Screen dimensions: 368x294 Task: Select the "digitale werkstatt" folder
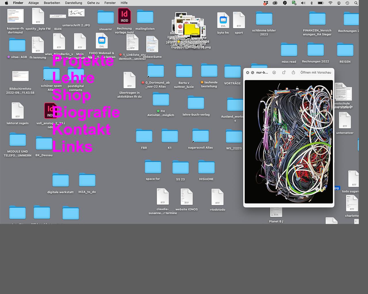60,180
